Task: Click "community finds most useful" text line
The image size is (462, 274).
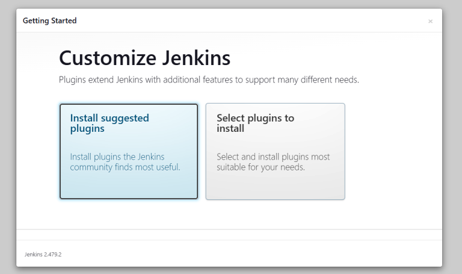Action: pyautogui.click(x=125, y=167)
